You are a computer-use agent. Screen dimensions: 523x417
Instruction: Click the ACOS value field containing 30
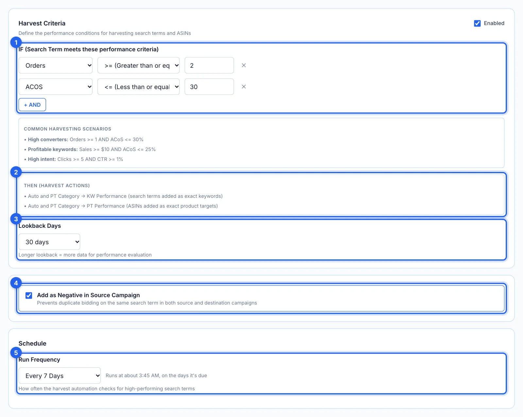[x=209, y=87]
